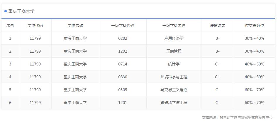Click discipline code 1202
Viewport: 278px width, 121px height.
point(123,51)
